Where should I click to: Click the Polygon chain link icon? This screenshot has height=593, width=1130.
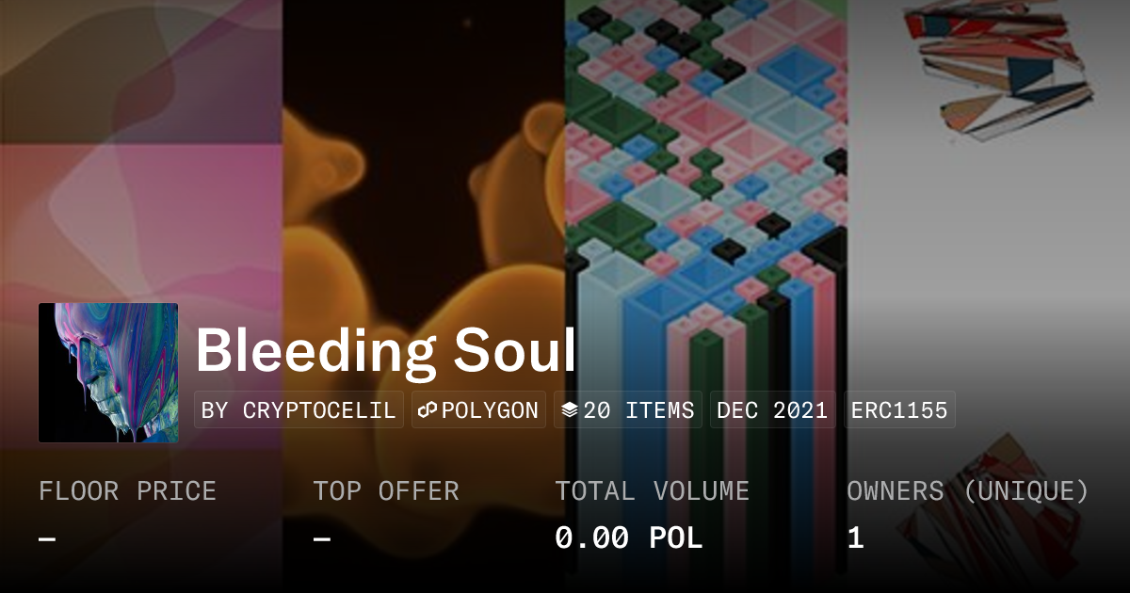click(x=428, y=410)
